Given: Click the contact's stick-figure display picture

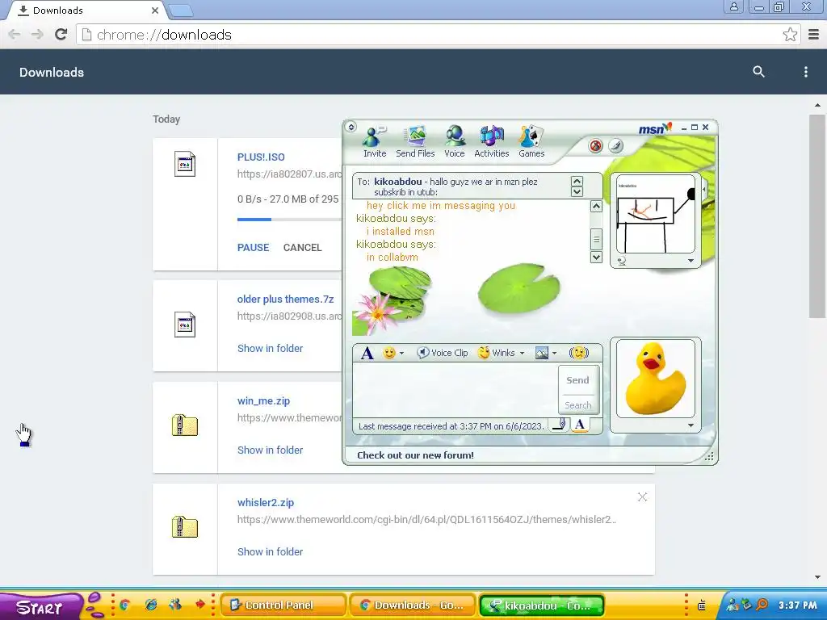Looking at the screenshot, I should [x=656, y=215].
